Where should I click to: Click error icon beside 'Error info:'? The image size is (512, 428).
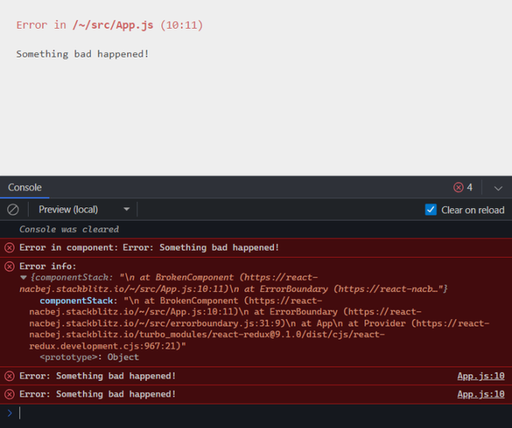[9, 266]
